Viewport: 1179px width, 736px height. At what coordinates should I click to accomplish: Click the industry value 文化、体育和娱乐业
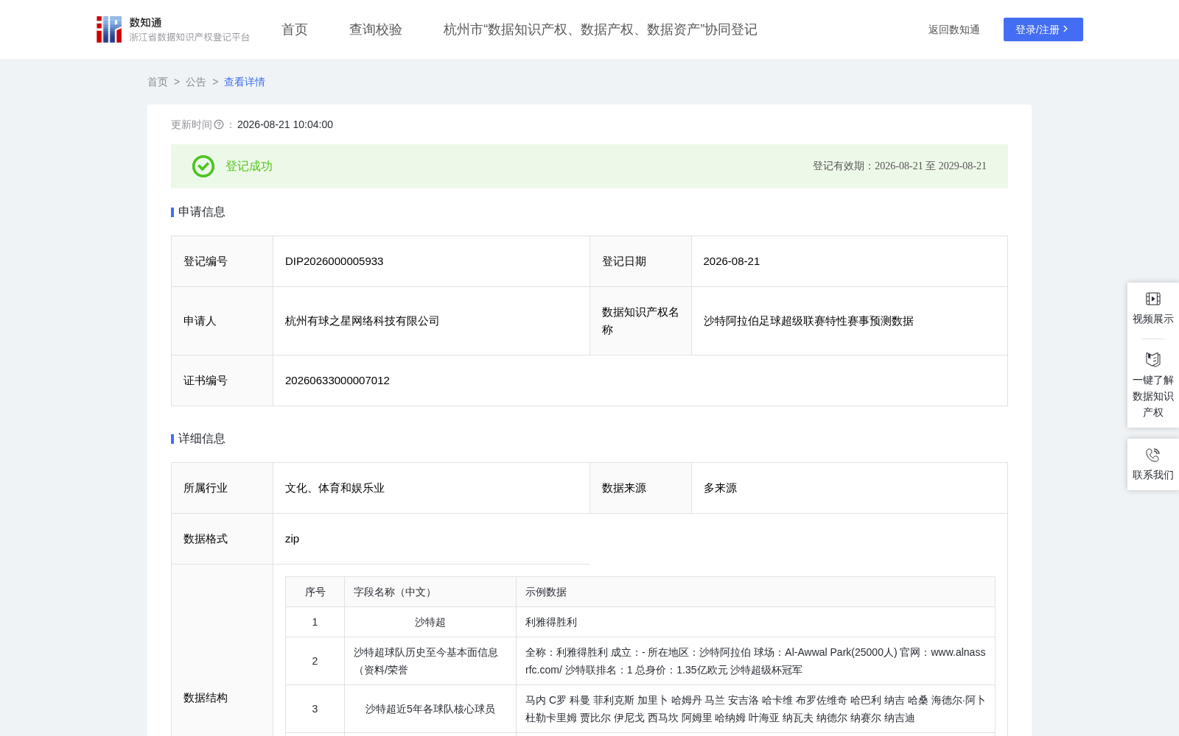click(x=335, y=488)
